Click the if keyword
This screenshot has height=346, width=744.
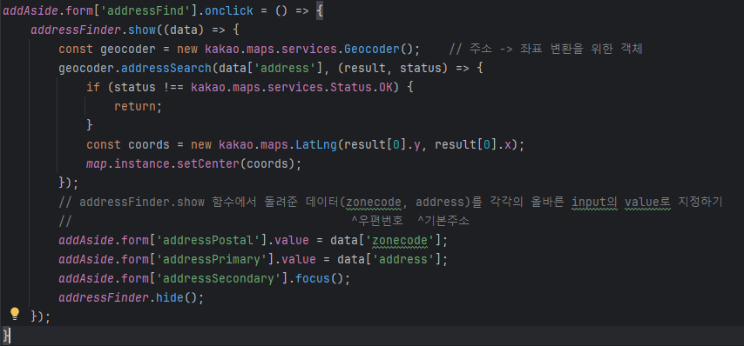[93, 87]
